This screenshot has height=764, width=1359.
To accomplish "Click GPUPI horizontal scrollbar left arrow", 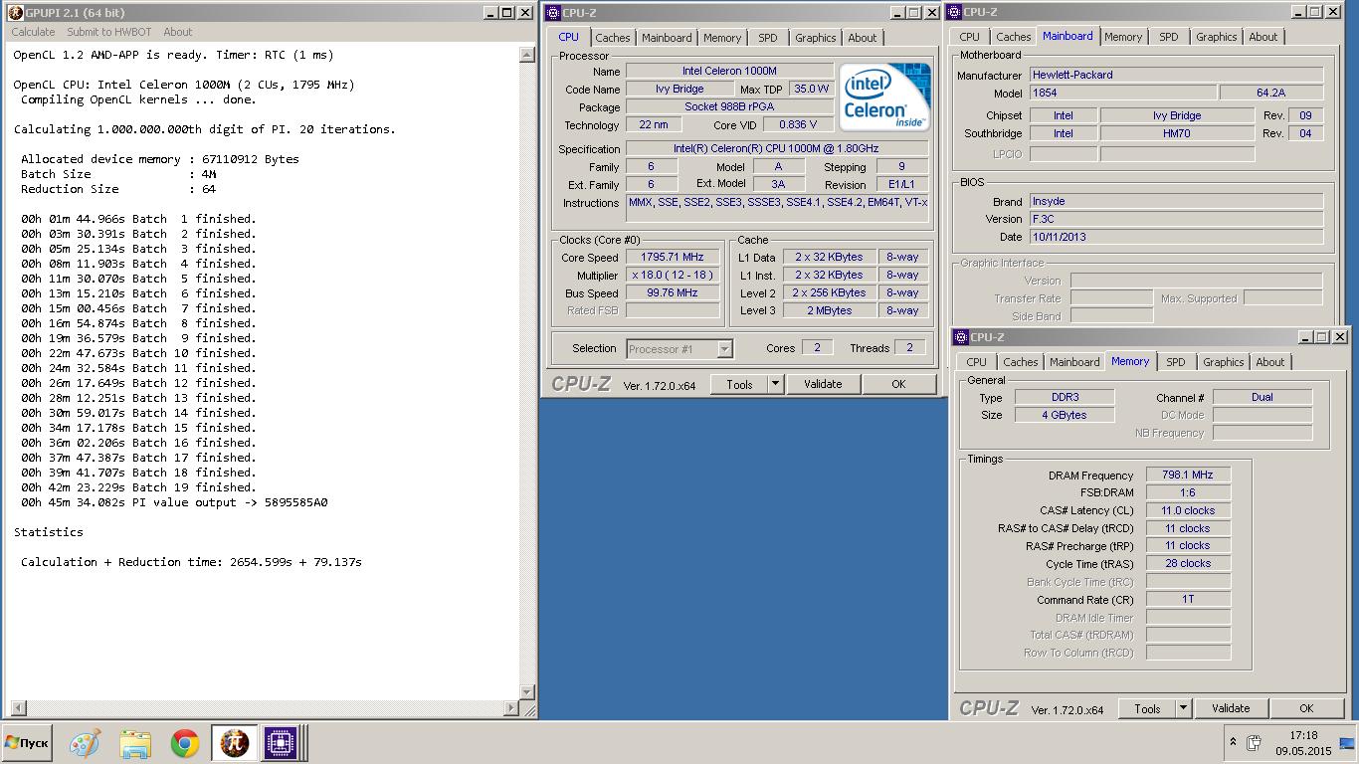I will [x=17, y=708].
